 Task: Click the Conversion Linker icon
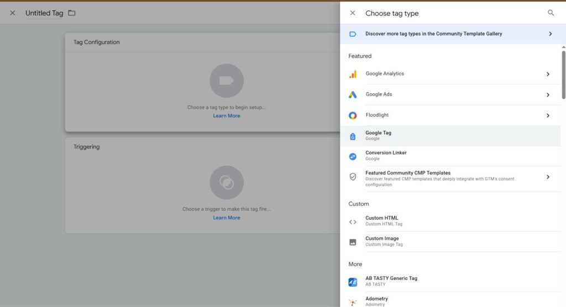[x=353, y=156]
